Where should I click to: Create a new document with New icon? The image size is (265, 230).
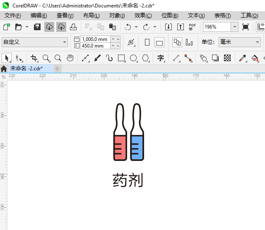click(x=7, y=27)
